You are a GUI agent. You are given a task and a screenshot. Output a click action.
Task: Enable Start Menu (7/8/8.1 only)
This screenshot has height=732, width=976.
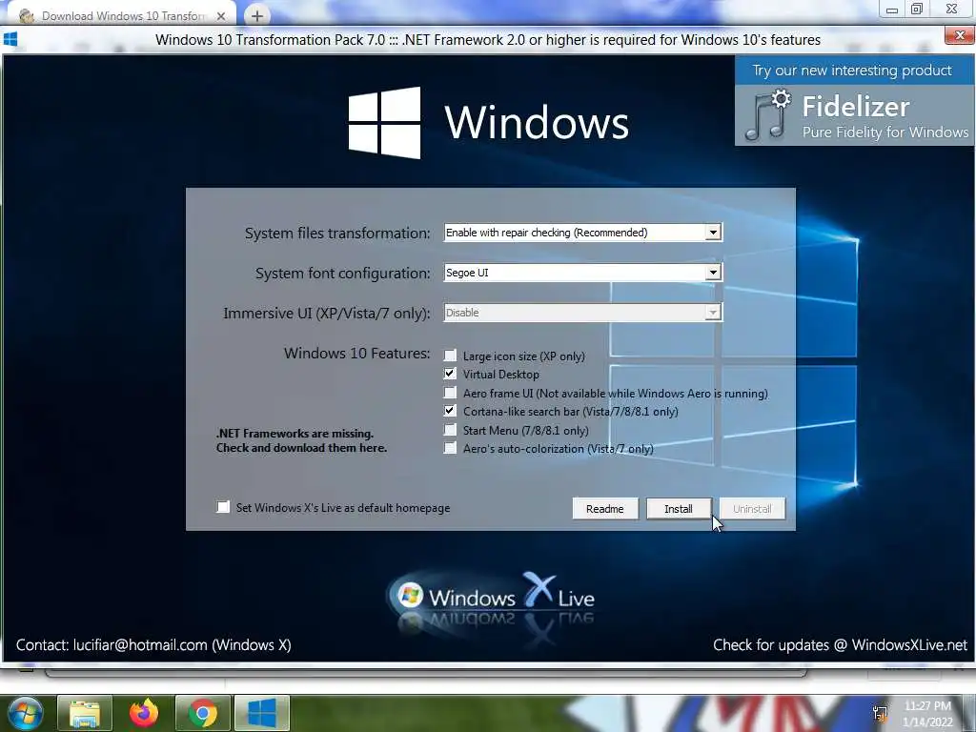450,430
